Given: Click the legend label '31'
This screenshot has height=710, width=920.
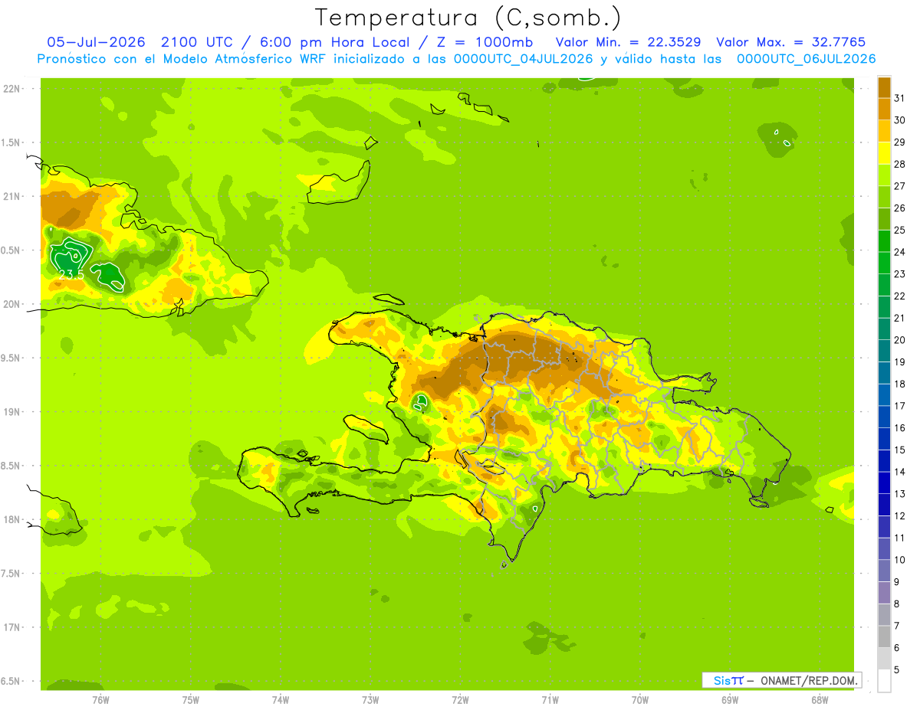Looking at the screenshot, I should [x=899, y=98].
